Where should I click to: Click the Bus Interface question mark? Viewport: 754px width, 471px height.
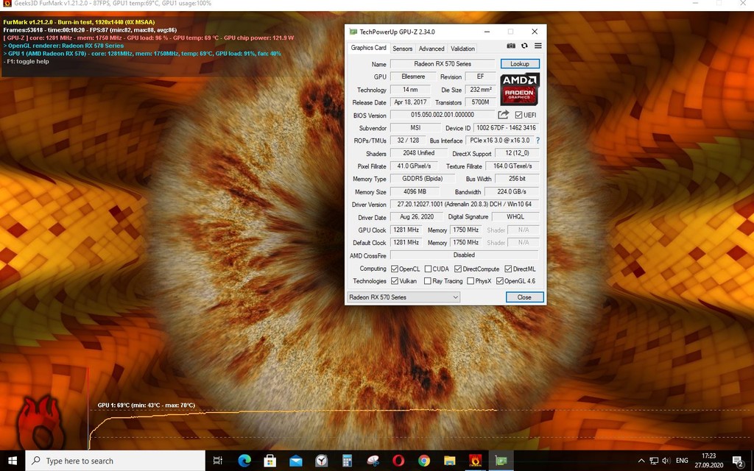[x=538, y=141]
